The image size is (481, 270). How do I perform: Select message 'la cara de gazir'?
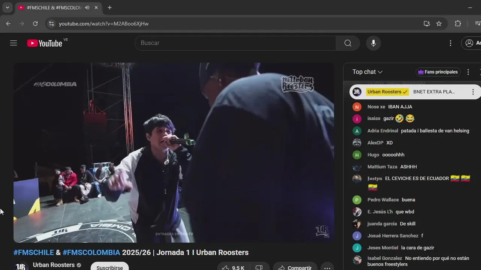click(x=417, y=248)
